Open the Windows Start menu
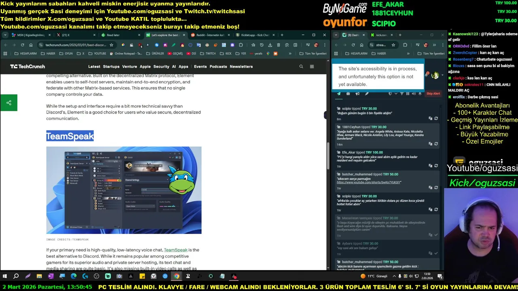Screen dimensions: 518x291 (x=5, y=276)
